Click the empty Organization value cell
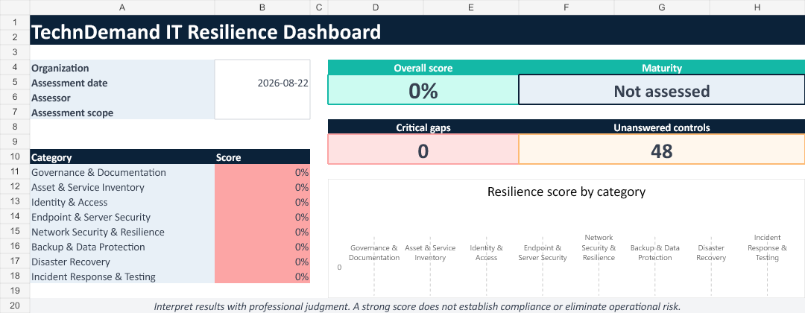 (x=262, y=68)
